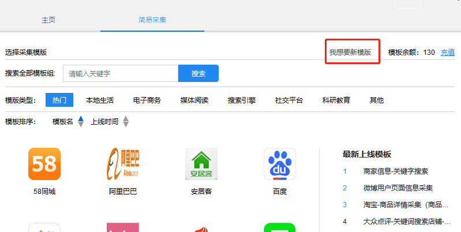
Task: Click the 上线时间 sort label
Action: pyautogui.click(x=104, y=121)
